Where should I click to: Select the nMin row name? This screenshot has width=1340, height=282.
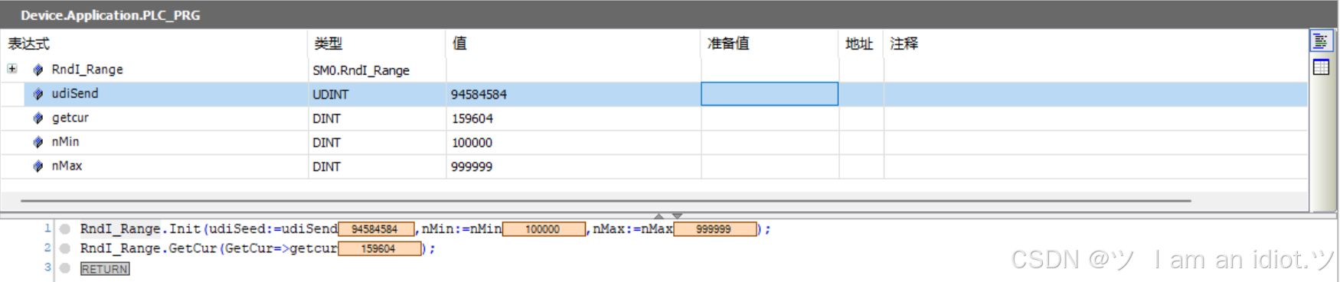coord(65,141)
